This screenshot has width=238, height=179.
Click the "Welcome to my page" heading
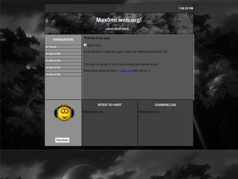(x=97, y=38)
